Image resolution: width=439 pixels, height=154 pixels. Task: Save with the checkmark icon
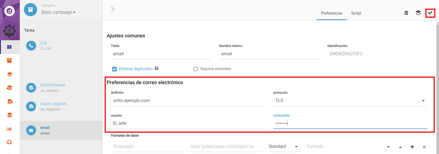(x=430, y=13)
